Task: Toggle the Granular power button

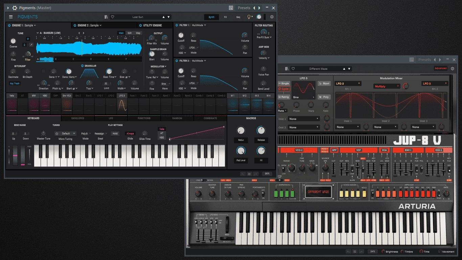Action: tap(82, 66)
